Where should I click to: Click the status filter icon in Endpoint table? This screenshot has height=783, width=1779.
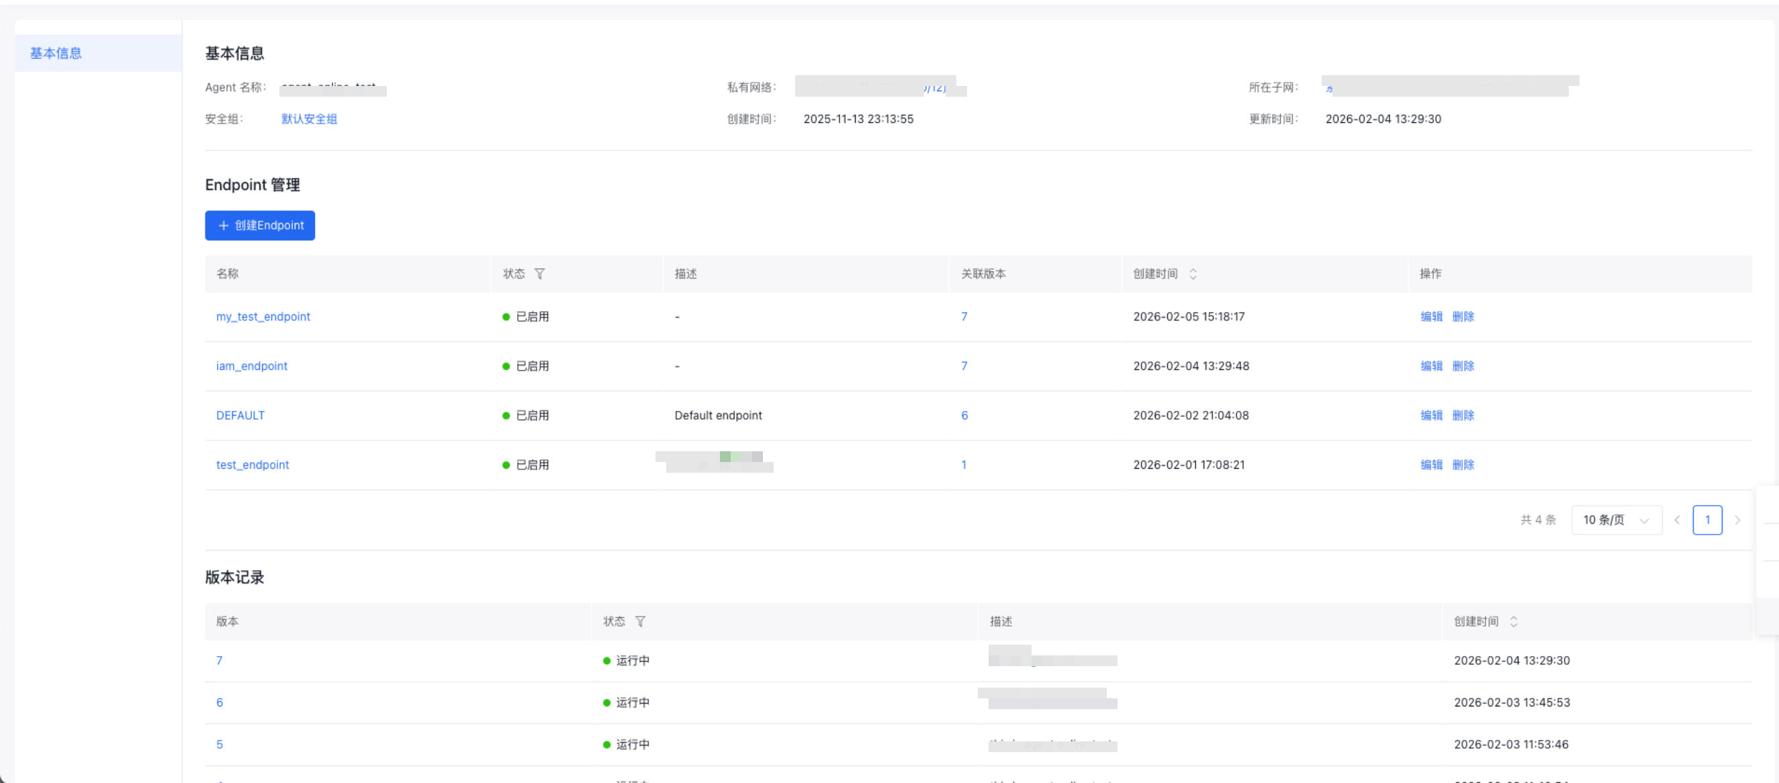click(x=539, y=274)
